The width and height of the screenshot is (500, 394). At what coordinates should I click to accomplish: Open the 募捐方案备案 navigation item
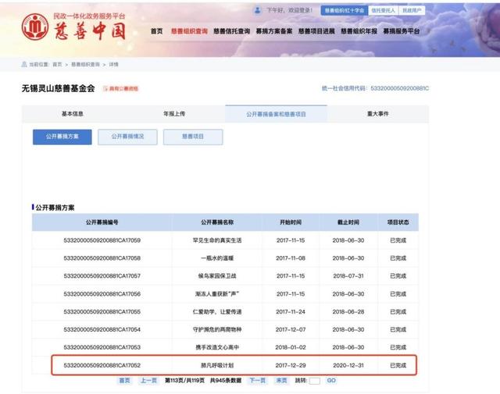[274, 31]
